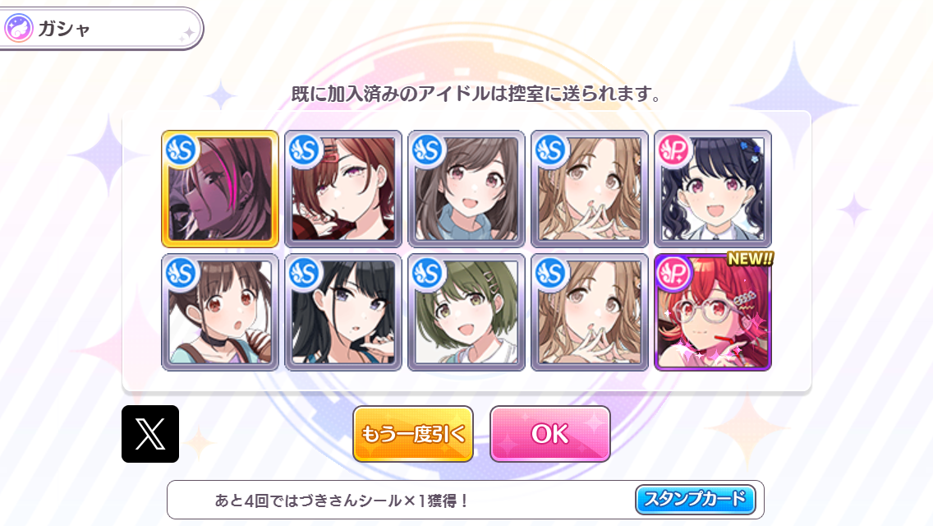Click P rank badge on NEW card
This screenshot has height=526, width=933.
tap(673, 274)
